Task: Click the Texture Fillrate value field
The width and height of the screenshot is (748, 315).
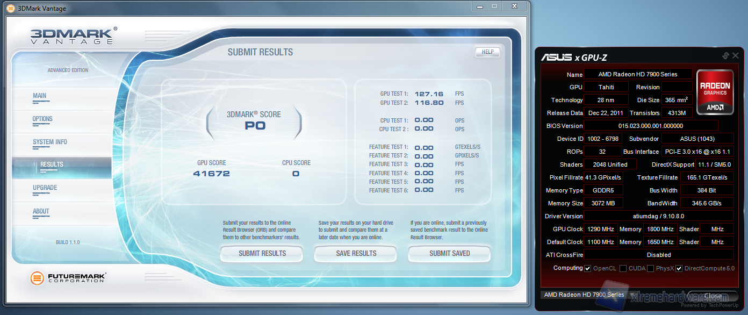Action: pos(707,177)
